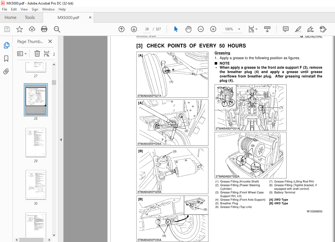Zoom in with plus icon
The width and height of the screenshot is (335, 242).
coord(213,29)
